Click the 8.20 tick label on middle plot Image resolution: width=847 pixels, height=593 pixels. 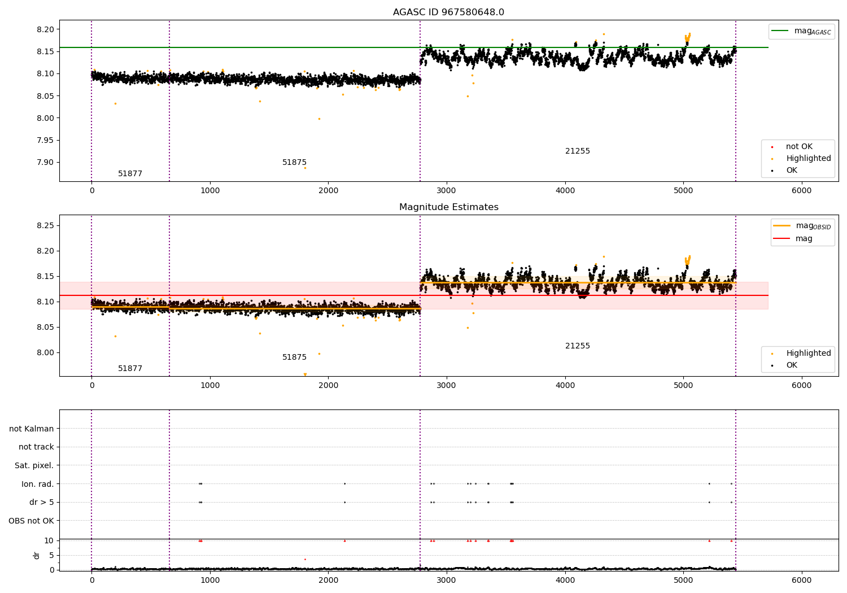pyautogui.click(x=45, y=251)
